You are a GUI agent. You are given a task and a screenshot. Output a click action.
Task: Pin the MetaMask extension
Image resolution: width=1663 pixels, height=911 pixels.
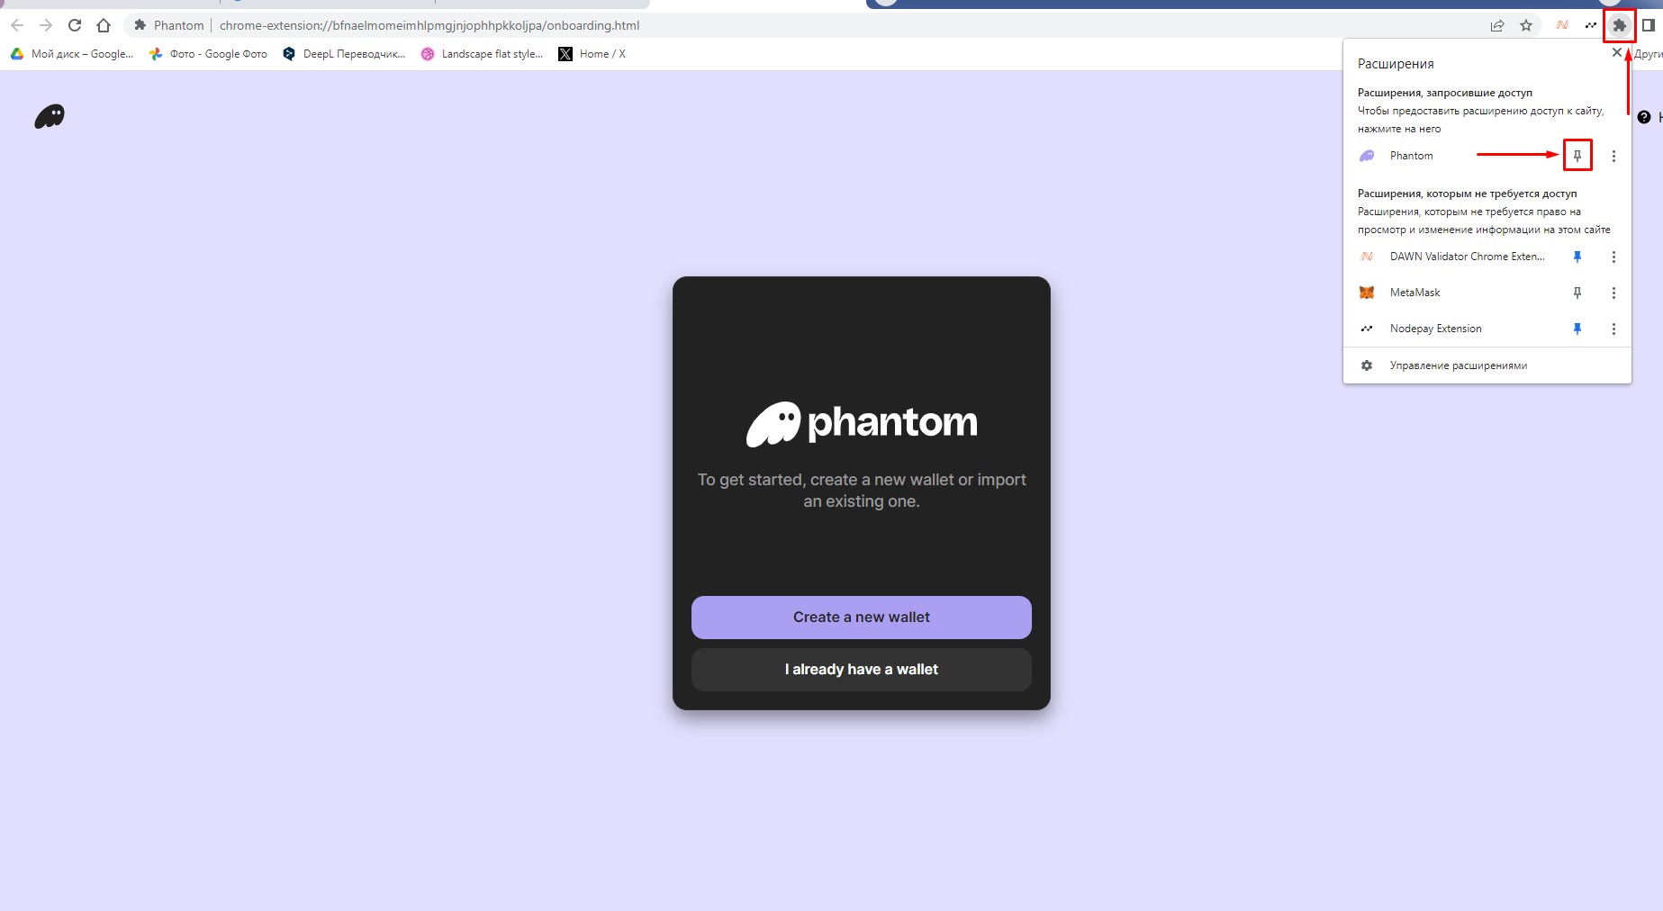(1577, 293)
